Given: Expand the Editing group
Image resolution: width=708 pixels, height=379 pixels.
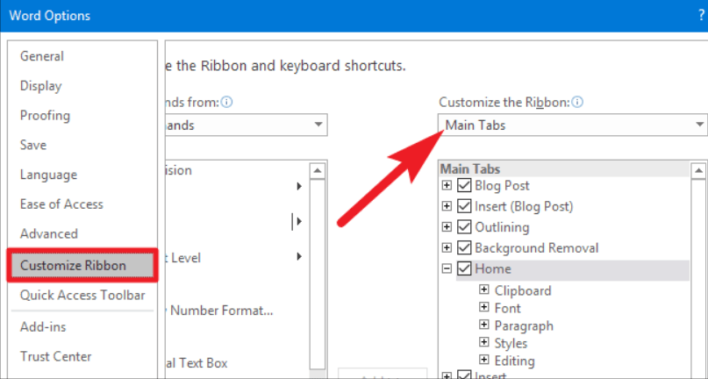Looking at the screenshot, I should (x=484, y=361).
